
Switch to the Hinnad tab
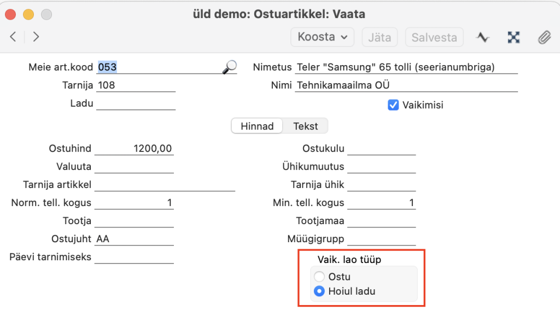tap(257, 126)
